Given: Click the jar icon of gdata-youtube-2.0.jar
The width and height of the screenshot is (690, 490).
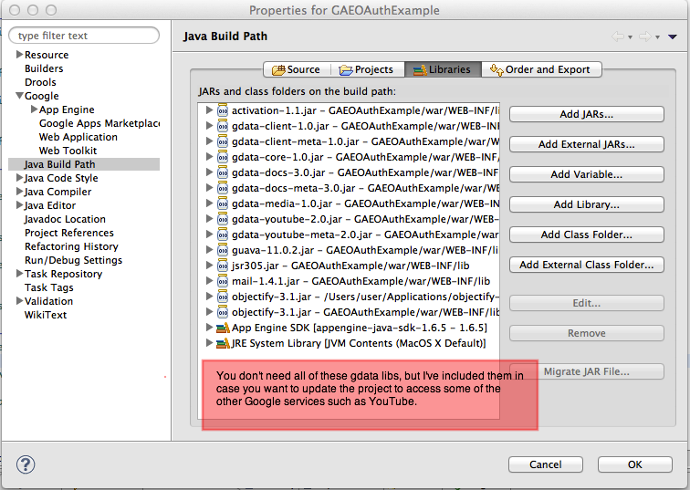Looking at the screenshot, I should (x=223, y=219).
